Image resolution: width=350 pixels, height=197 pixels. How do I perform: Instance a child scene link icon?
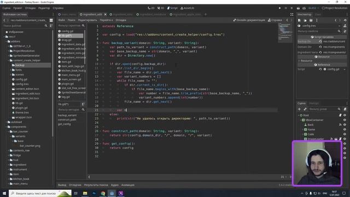click(305, 109)
